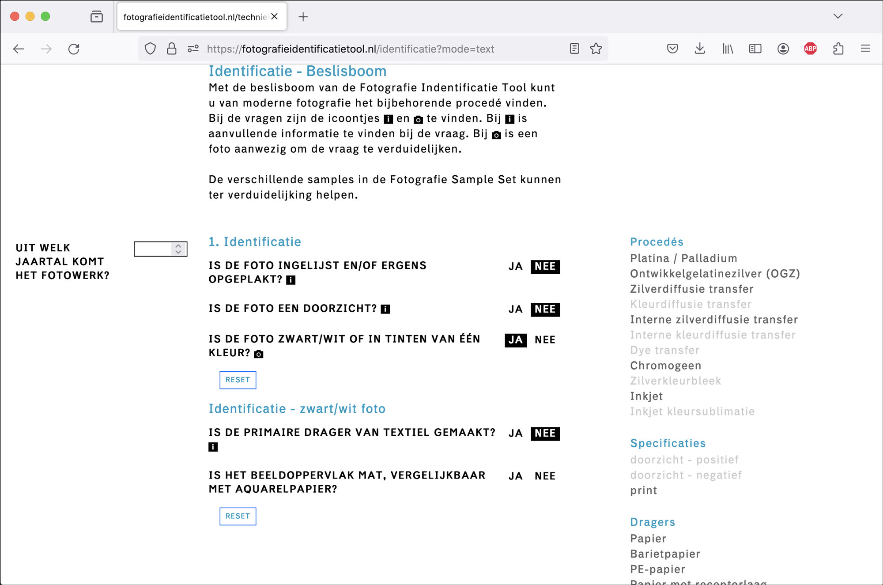883x585 pixels.
Task: Answer JA for 'ingelijst' question
Action: (515, 267)
